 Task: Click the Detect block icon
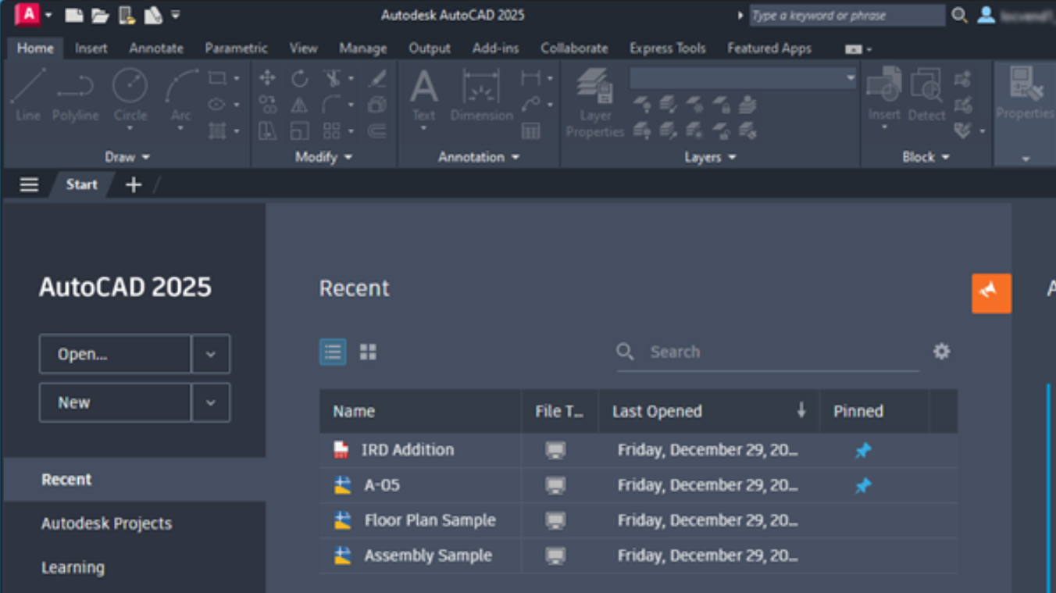pyautogui.click(x=927, y=95)
